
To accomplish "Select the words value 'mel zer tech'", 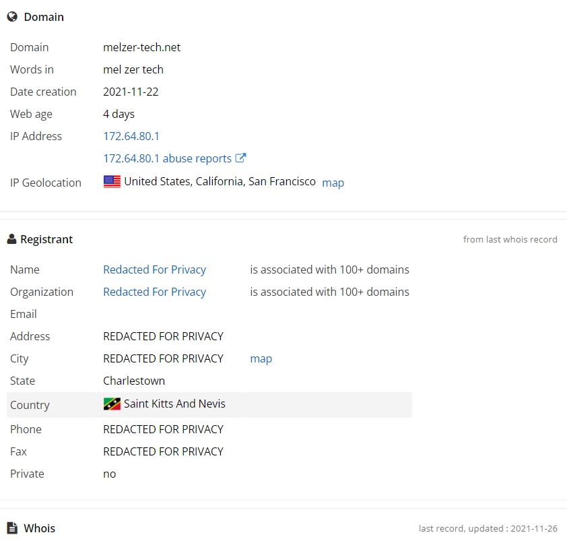I will pyautogui.click(x=133, y=69).
